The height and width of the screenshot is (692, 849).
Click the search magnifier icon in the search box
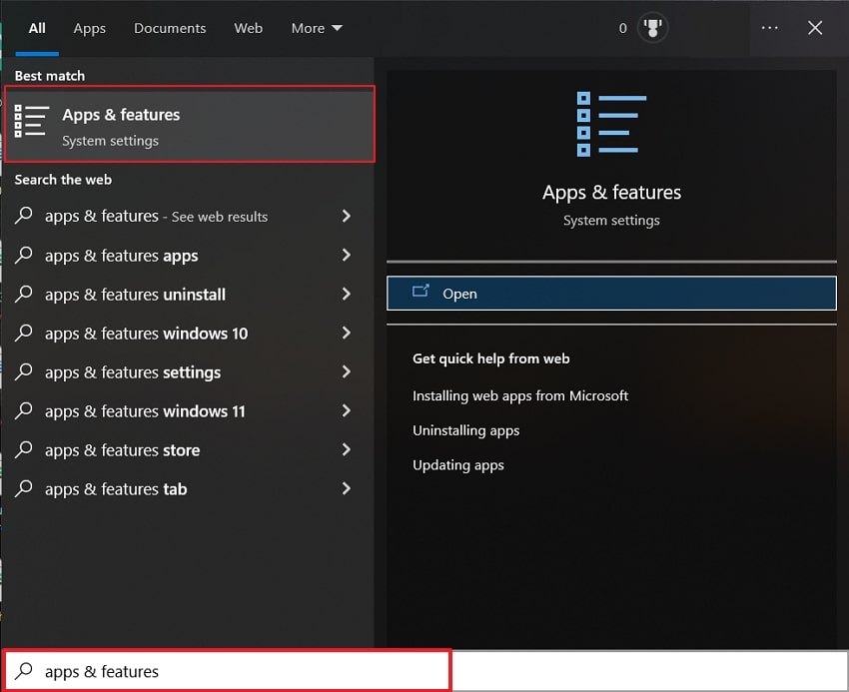click(24, 671)
